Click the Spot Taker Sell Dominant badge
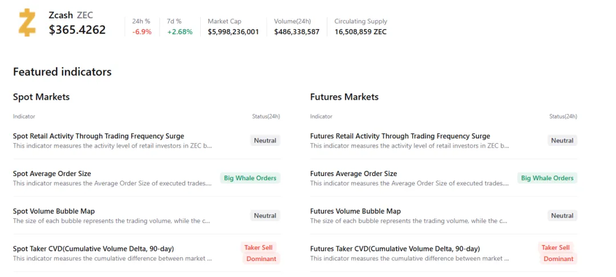The height and width of the screenshot is (277, 616). coord(261,253)
